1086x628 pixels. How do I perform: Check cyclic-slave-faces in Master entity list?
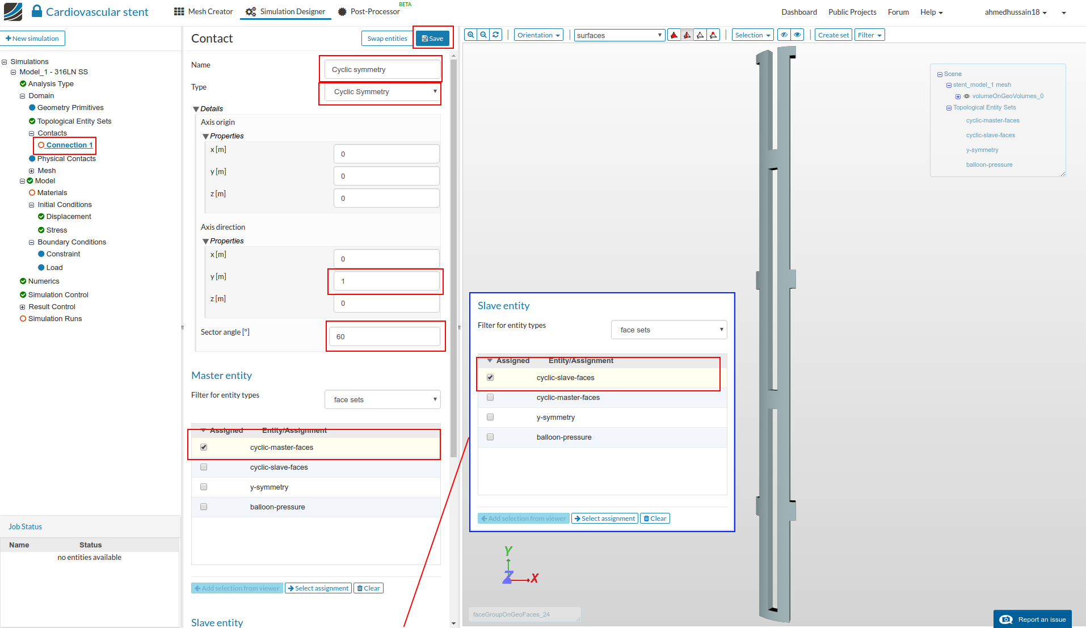pyautogui.click(x=204, y=467)
